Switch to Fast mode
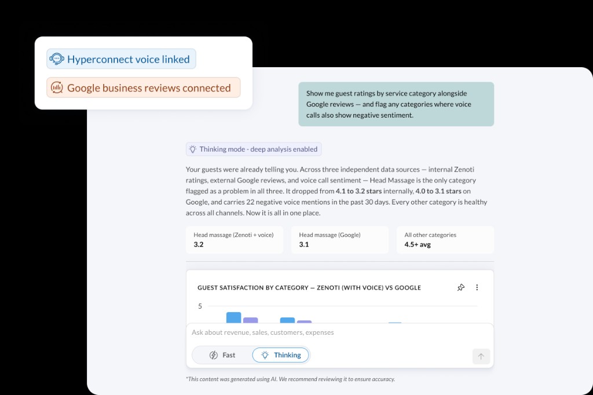 pyautogui.click(x=222, y=355)
